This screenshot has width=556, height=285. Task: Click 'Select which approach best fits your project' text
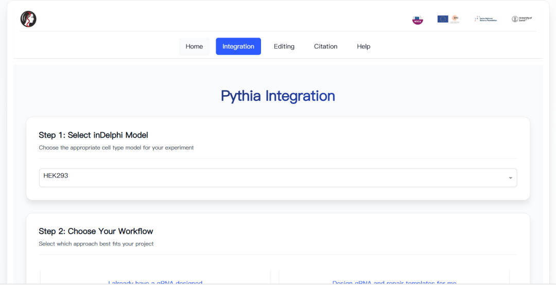[96, 244]
